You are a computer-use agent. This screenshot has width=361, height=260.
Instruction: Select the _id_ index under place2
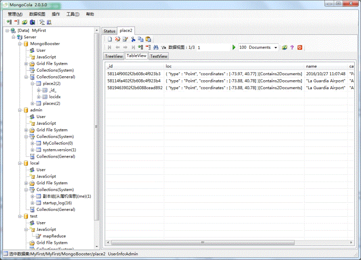(x=53, y=90)
